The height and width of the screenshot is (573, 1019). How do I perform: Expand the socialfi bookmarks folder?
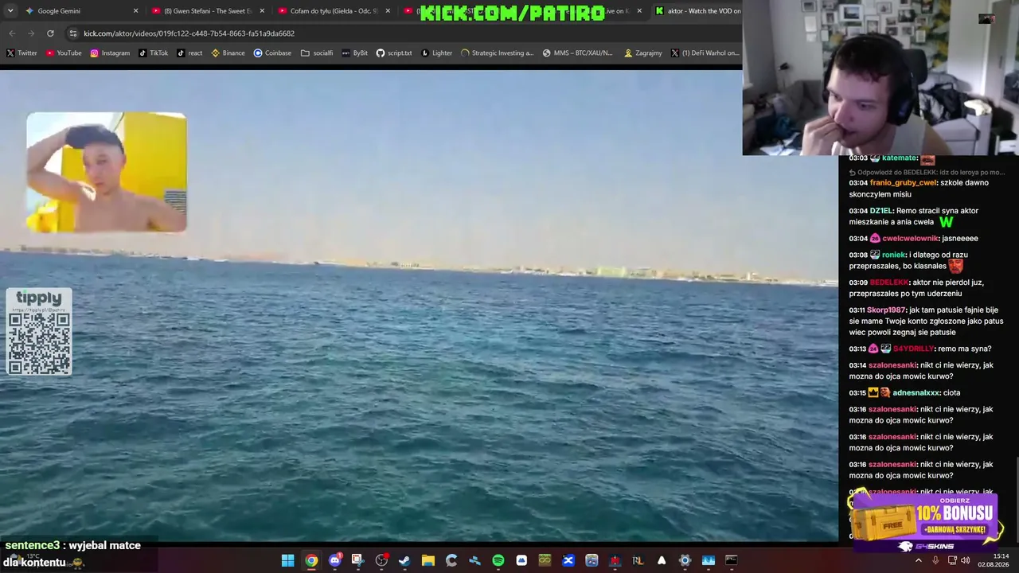coord(317,53)
